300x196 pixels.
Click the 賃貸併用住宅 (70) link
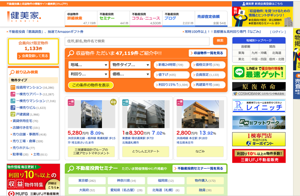(25, 121)
